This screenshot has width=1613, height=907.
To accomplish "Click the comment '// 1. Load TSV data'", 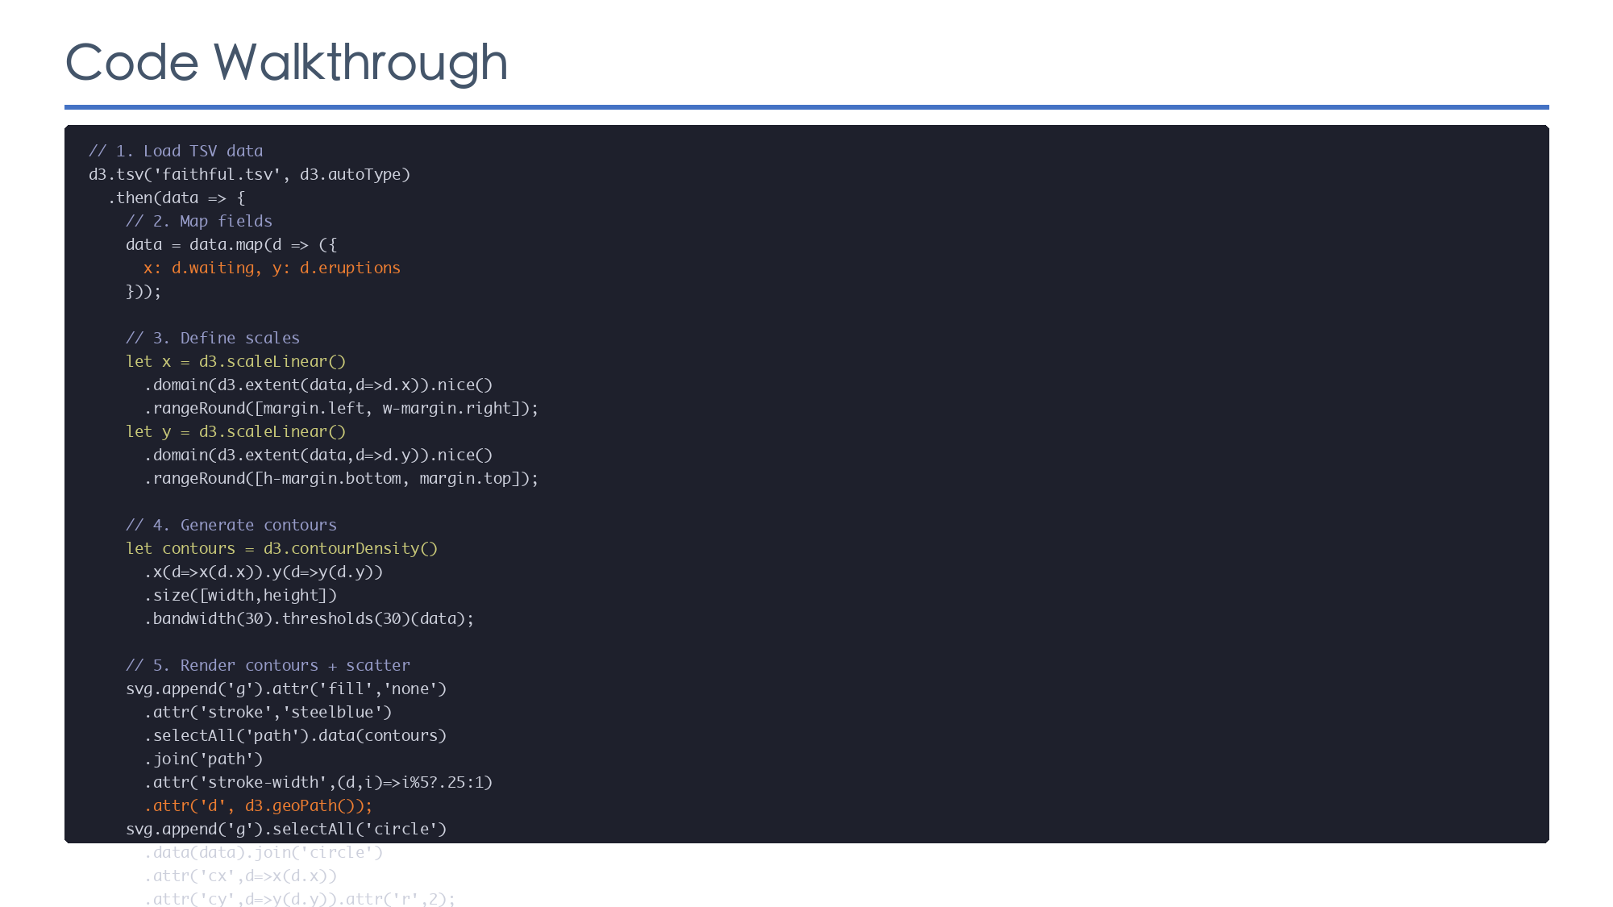I will (x=176, y=151).
